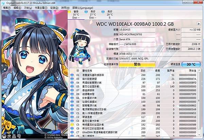Click the status orb for attribute 03

coord(72,79)
